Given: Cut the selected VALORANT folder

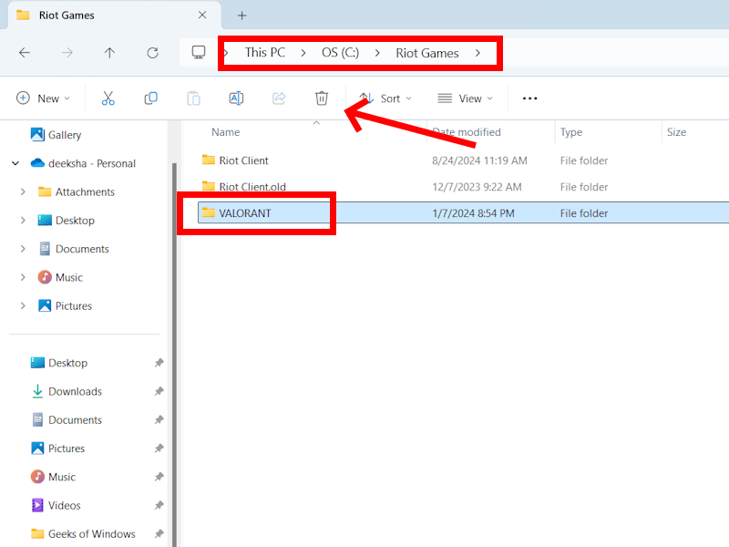Looking at the screenshot, I should (x=108, y=98).
